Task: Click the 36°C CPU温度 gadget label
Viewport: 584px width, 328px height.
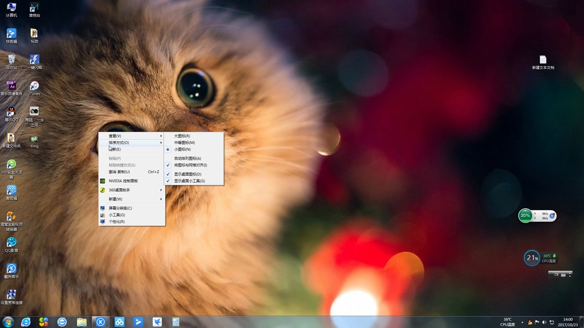Action: tap(549, 258)
